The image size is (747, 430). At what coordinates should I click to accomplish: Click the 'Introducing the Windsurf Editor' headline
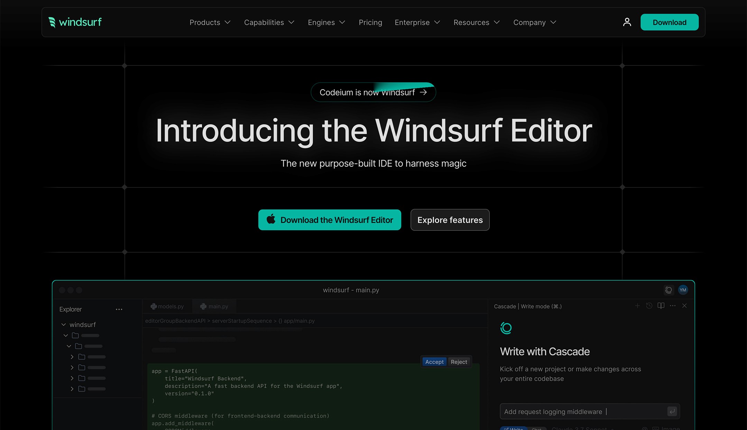point(374,131)
